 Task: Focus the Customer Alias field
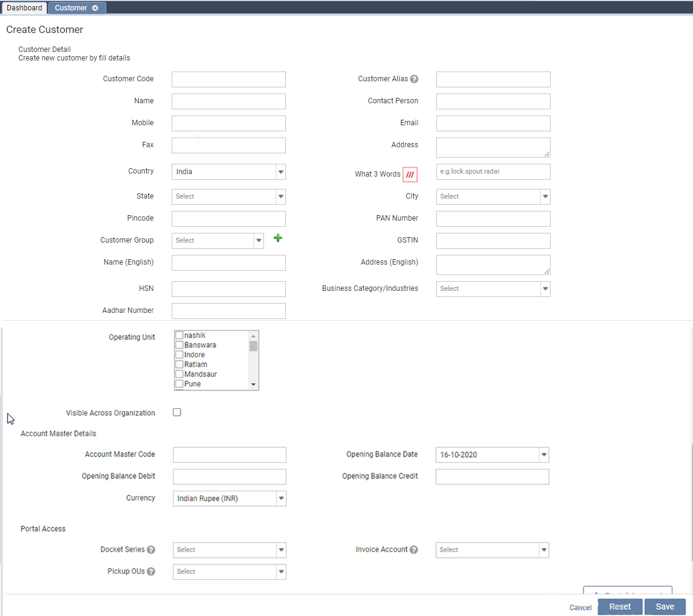point(493,79)
